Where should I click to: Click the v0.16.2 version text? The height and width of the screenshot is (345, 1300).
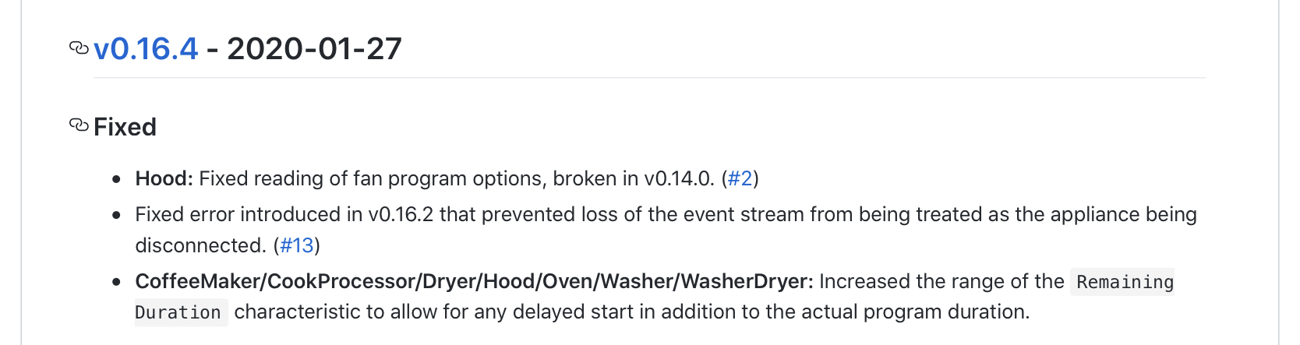click(400, 214)
